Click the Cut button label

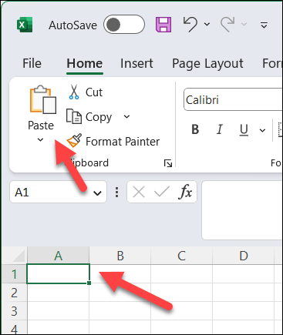94,92
